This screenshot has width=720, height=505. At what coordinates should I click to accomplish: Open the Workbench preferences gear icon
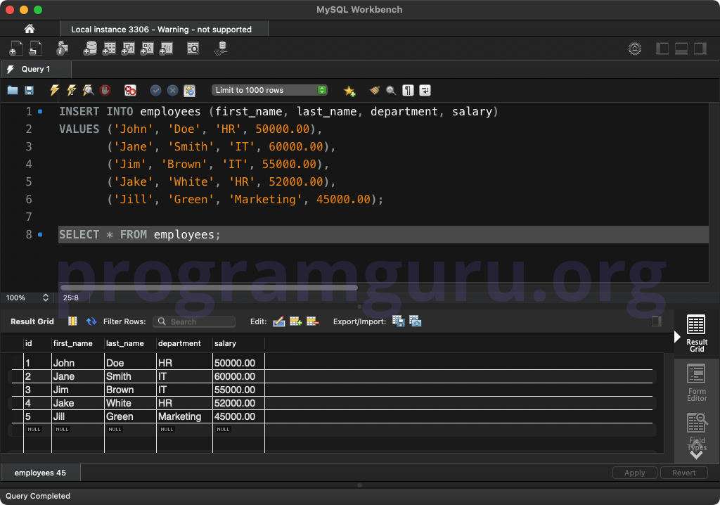[x=635, y=49]
